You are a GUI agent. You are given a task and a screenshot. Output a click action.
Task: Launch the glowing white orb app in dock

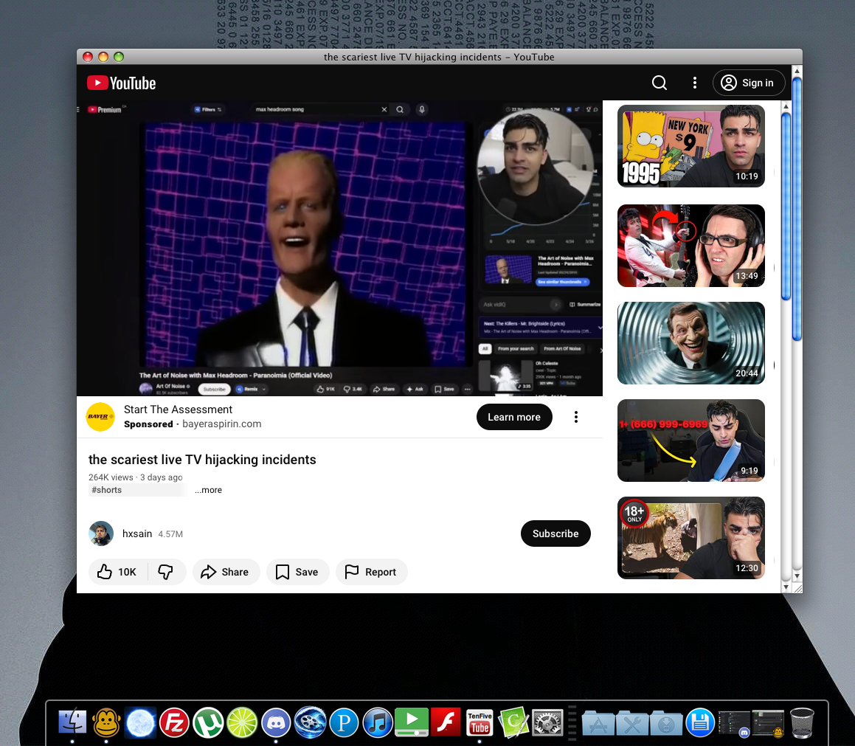tap(140, 722)
